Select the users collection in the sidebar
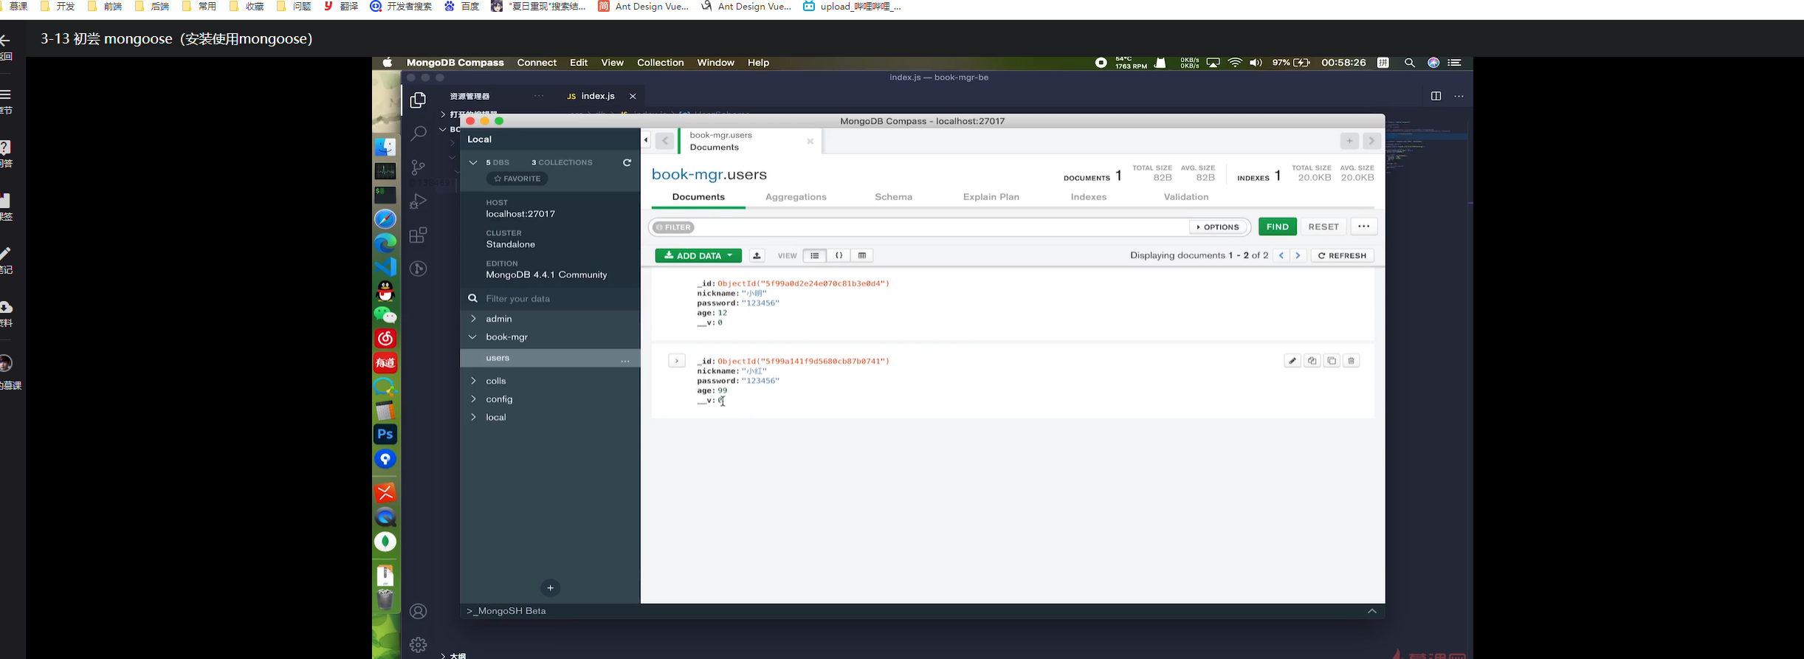The image size is (1804, 659). click(x=550, y=358)
